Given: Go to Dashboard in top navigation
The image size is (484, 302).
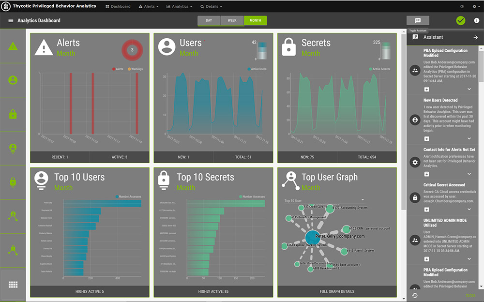Looking at the screenshot, I should click(x=118, y=6).
